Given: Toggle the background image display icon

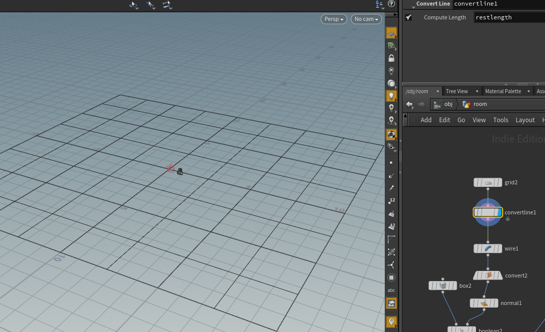Looking at the screenshot, I should coord(391,303).
